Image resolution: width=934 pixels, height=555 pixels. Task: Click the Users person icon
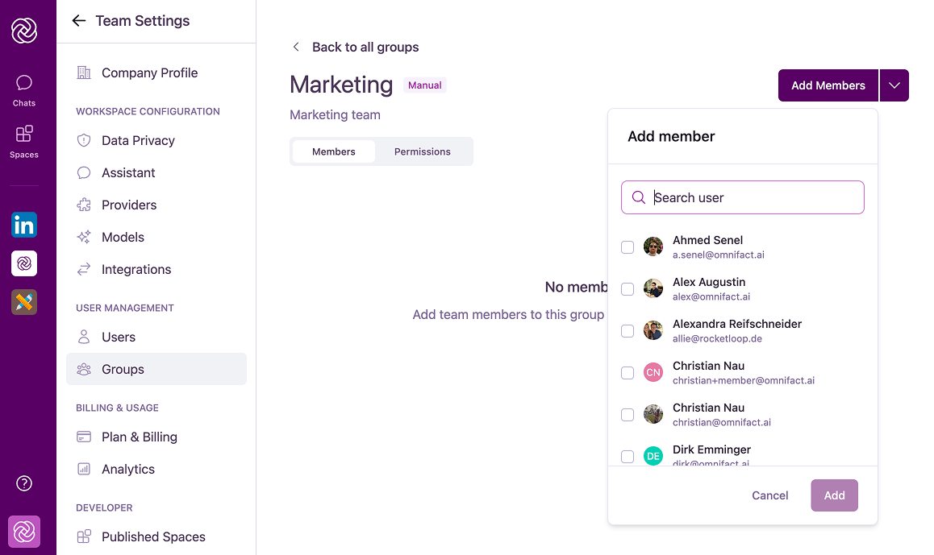point(84,337)
